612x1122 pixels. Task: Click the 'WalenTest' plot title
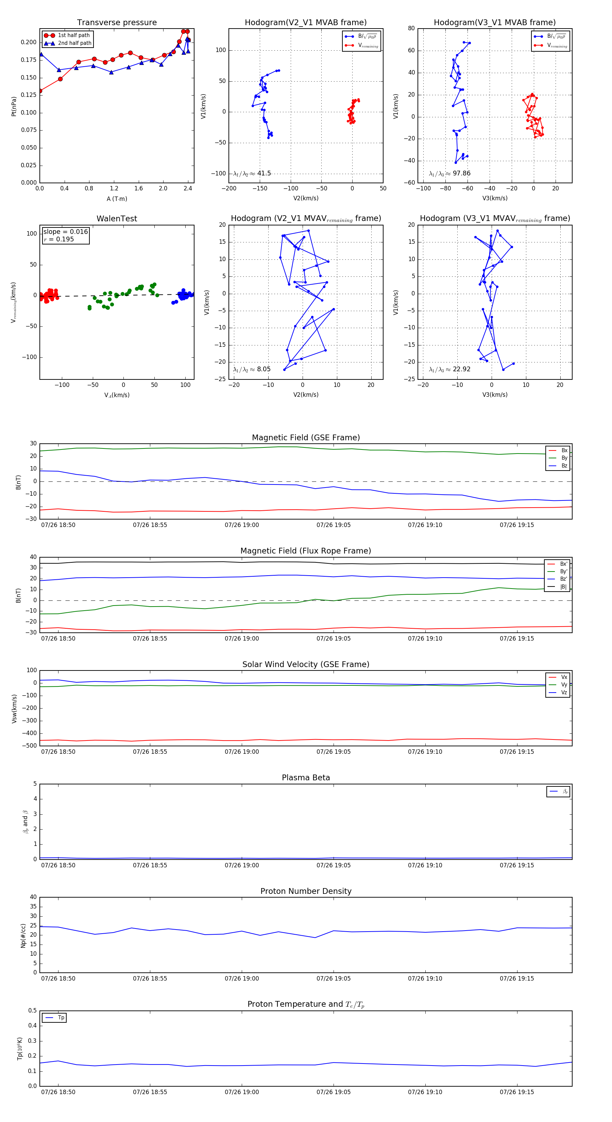click(x=117, y=219)
